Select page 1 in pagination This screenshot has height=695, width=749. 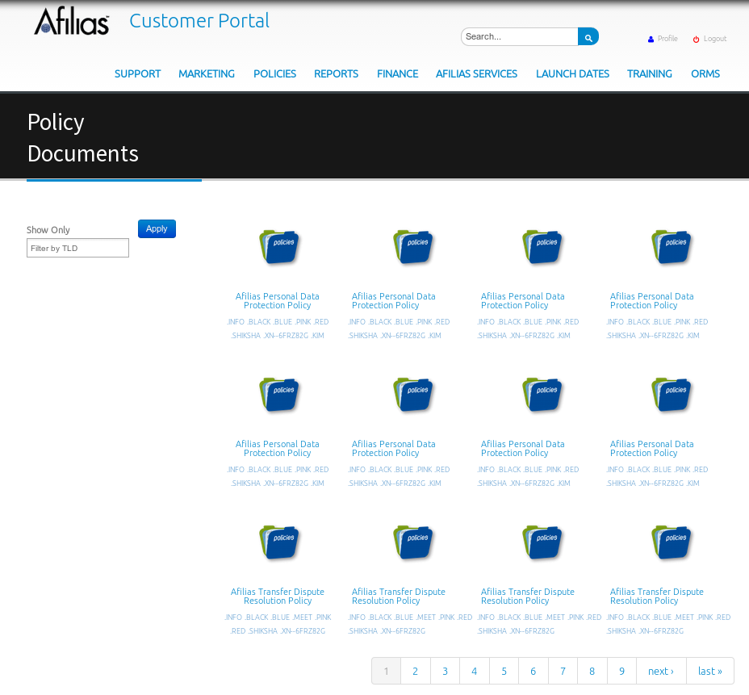386,671
